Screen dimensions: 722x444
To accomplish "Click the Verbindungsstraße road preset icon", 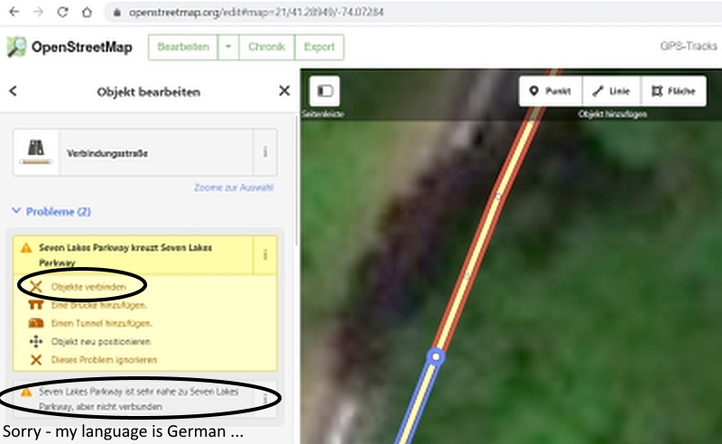I will [x=36, y=153].
